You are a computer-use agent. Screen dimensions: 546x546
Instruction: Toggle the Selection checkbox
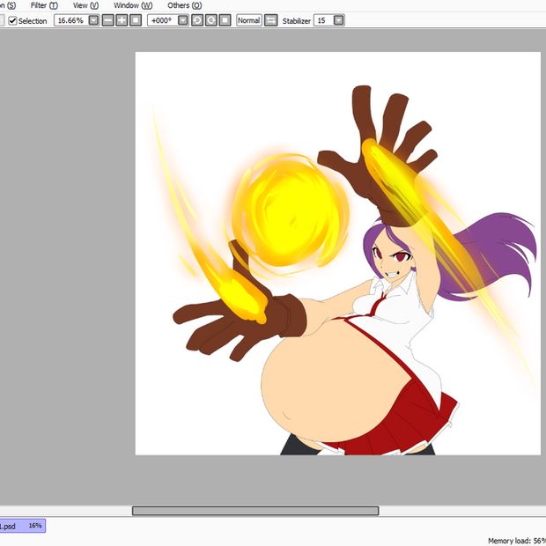point(13,20)
